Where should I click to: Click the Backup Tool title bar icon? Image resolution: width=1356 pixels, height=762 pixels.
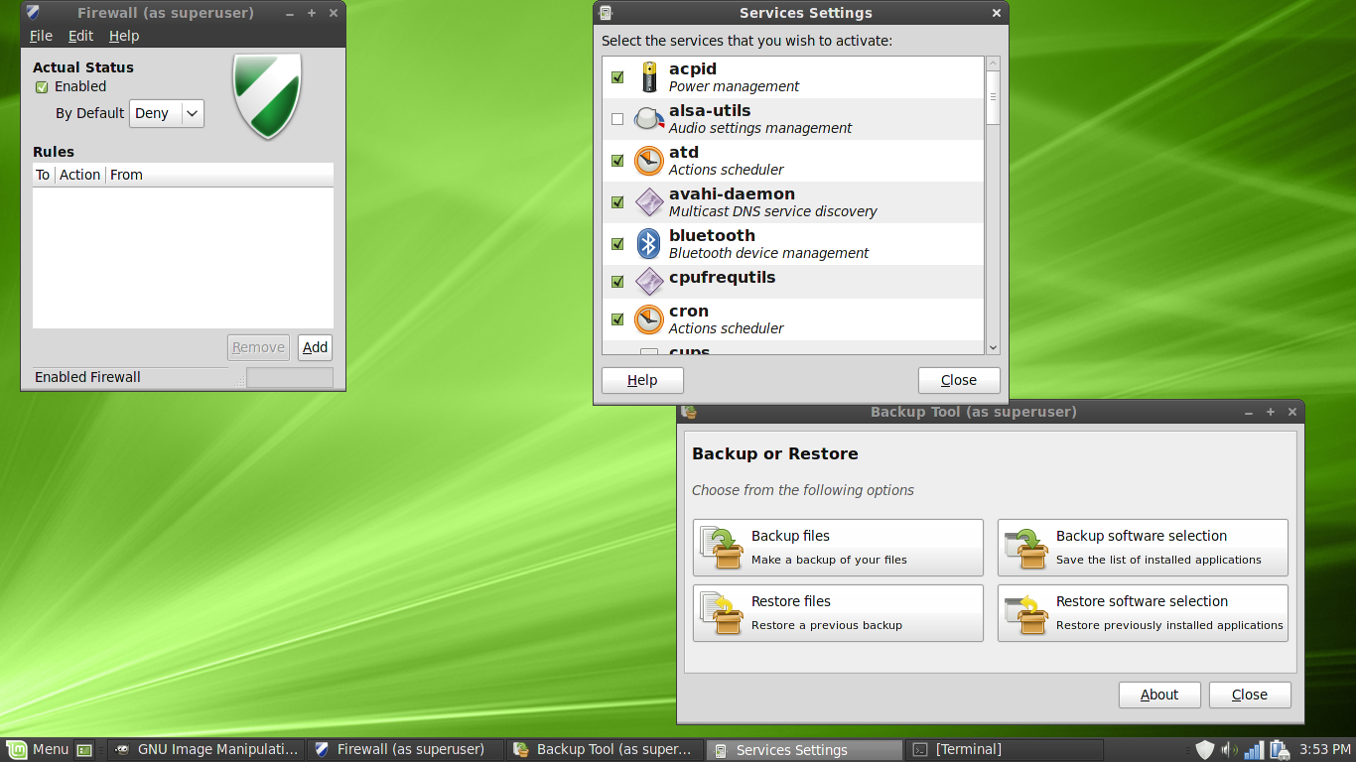tap(689, 412)
